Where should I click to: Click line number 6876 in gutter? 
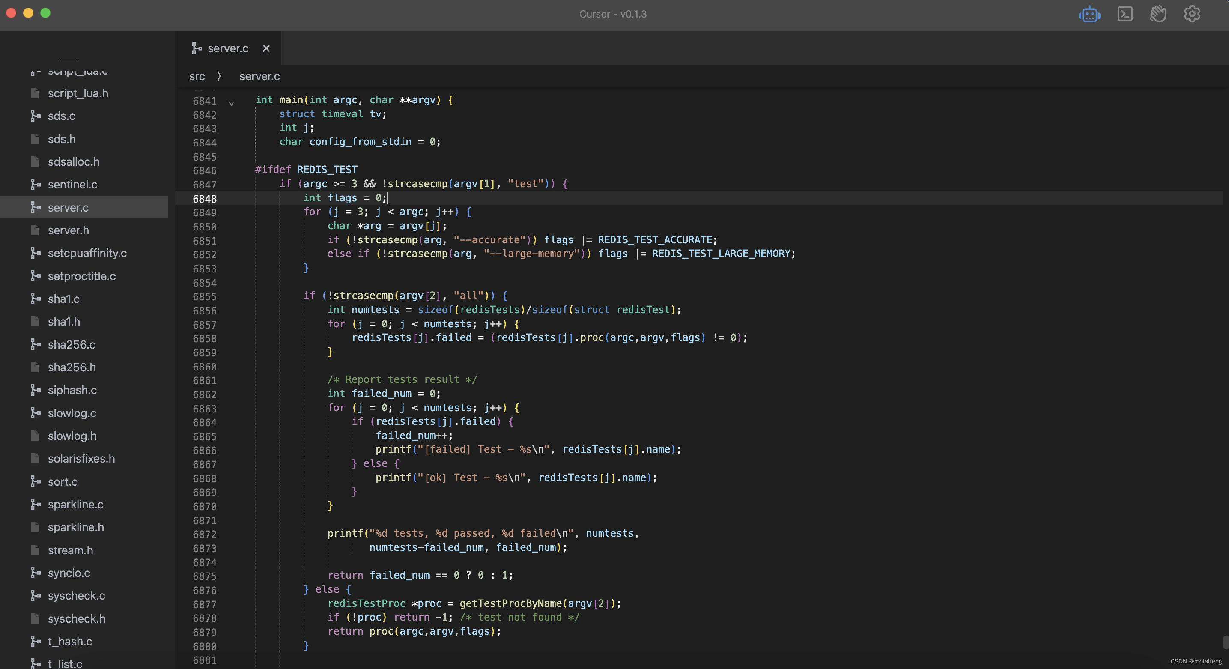click(x=205, y=590)
